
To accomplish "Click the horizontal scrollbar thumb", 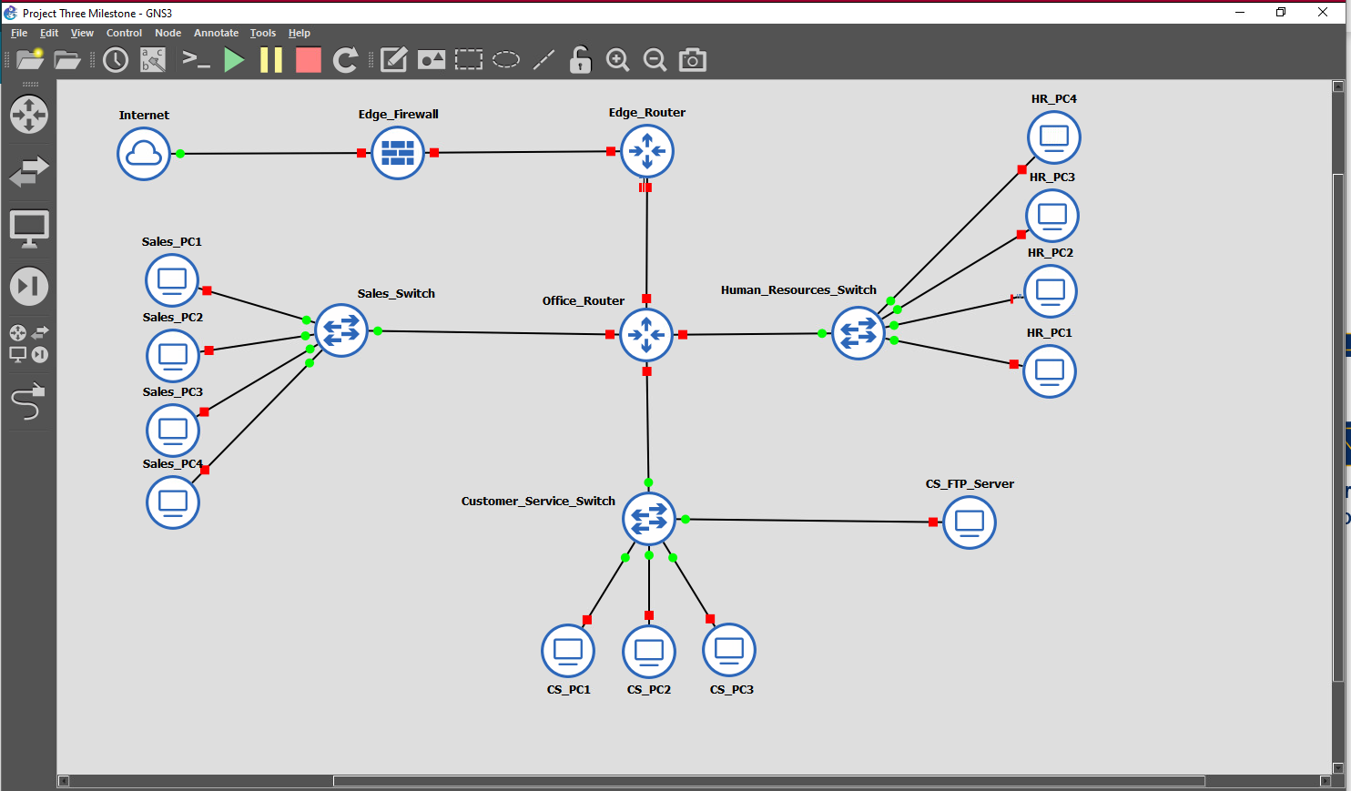I will click(769, 781).
